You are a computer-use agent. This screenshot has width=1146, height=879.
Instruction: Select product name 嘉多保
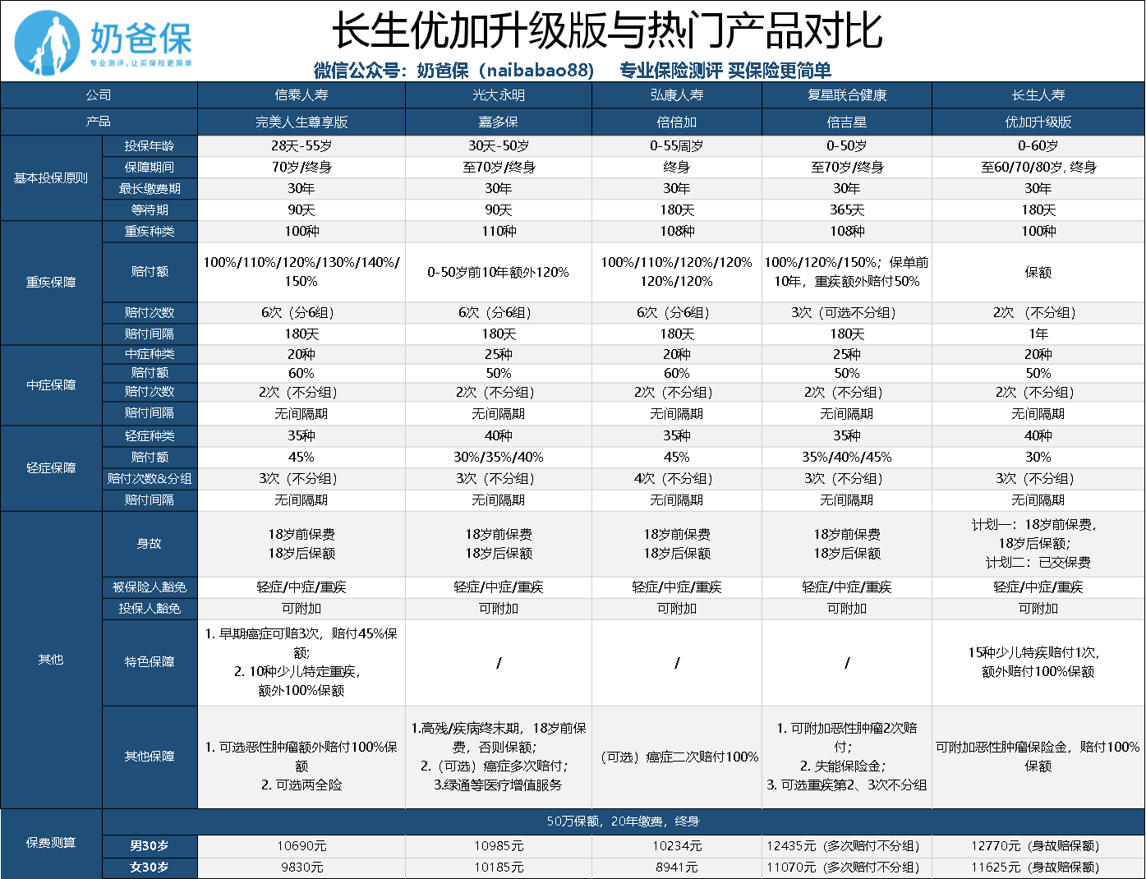(499, 122)
